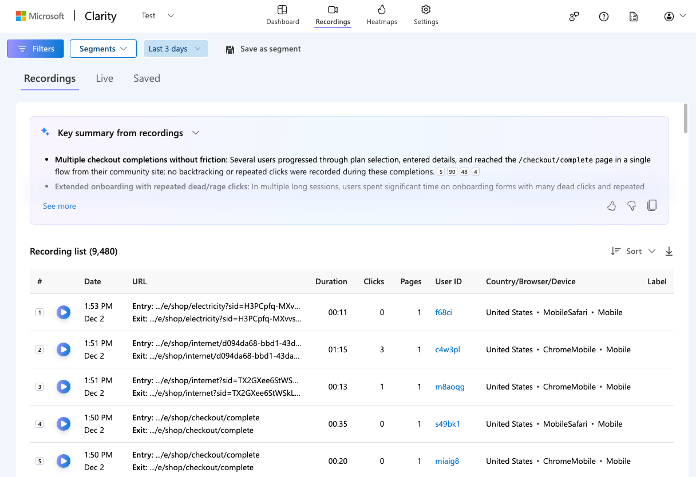Download the recording list
Image resolution: width=696 pixels, height=477 pixels.
coord(669,251)
